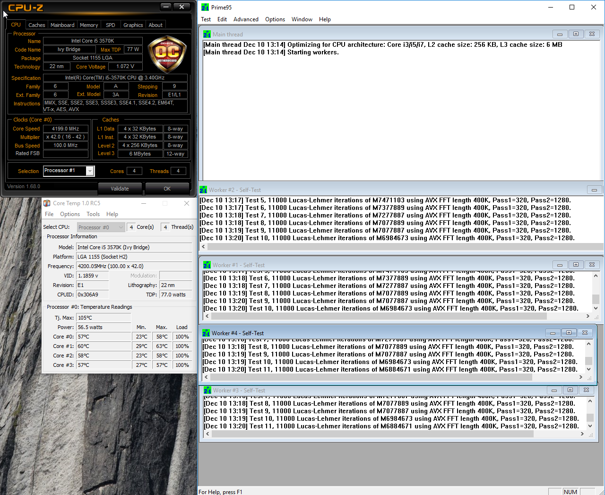This screenshot has height=495, width=605.
Task: Click the Prime95 app icon in title bar
Action: pyautogui.click(x=205, y=7)
